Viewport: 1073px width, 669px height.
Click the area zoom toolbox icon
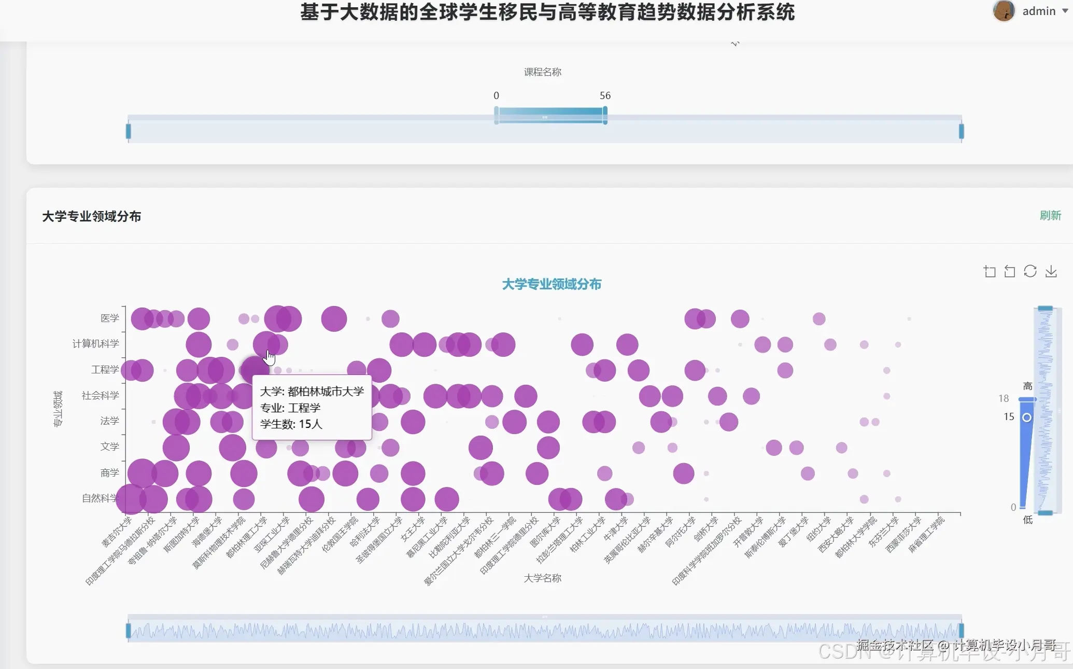[x=990, y=271]
